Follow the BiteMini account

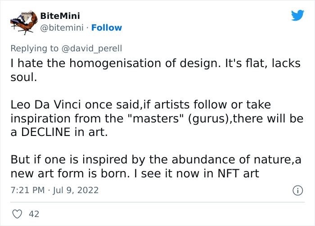click(107, 27)
